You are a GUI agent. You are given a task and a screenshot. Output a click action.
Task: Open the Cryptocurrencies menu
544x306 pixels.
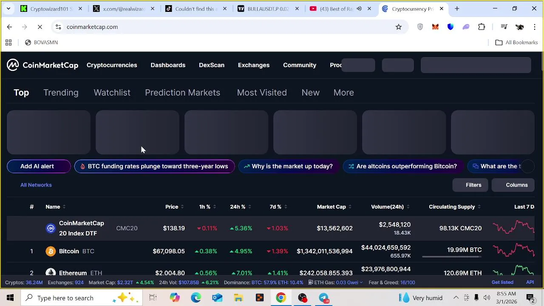pyautogui.click(x=112, y=65)
